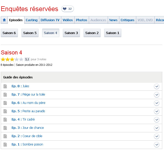This screenshot has width=164, height=151.
Task: Rate the season using the star rating
Action: (12, 59)
